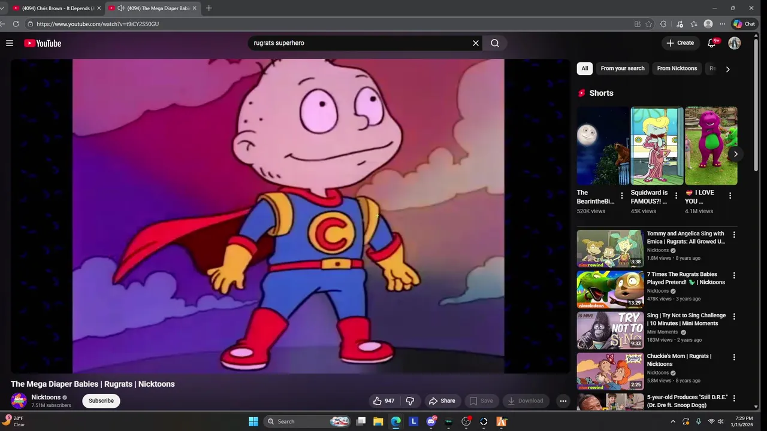The height and width of the screenshot is (431, 767).
Task: Open Task View on the taskbar
Action: pyautogui.click(x=361, y=421)
